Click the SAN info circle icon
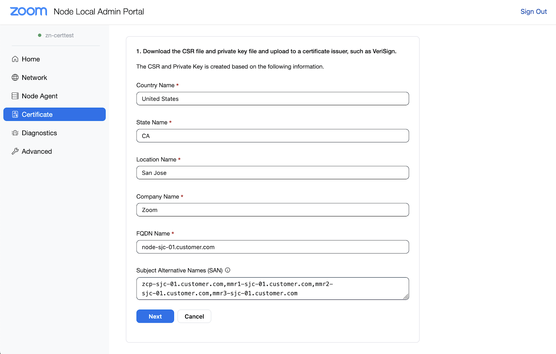The height and width of the screenshot is (354, 556). coord(228,270)
